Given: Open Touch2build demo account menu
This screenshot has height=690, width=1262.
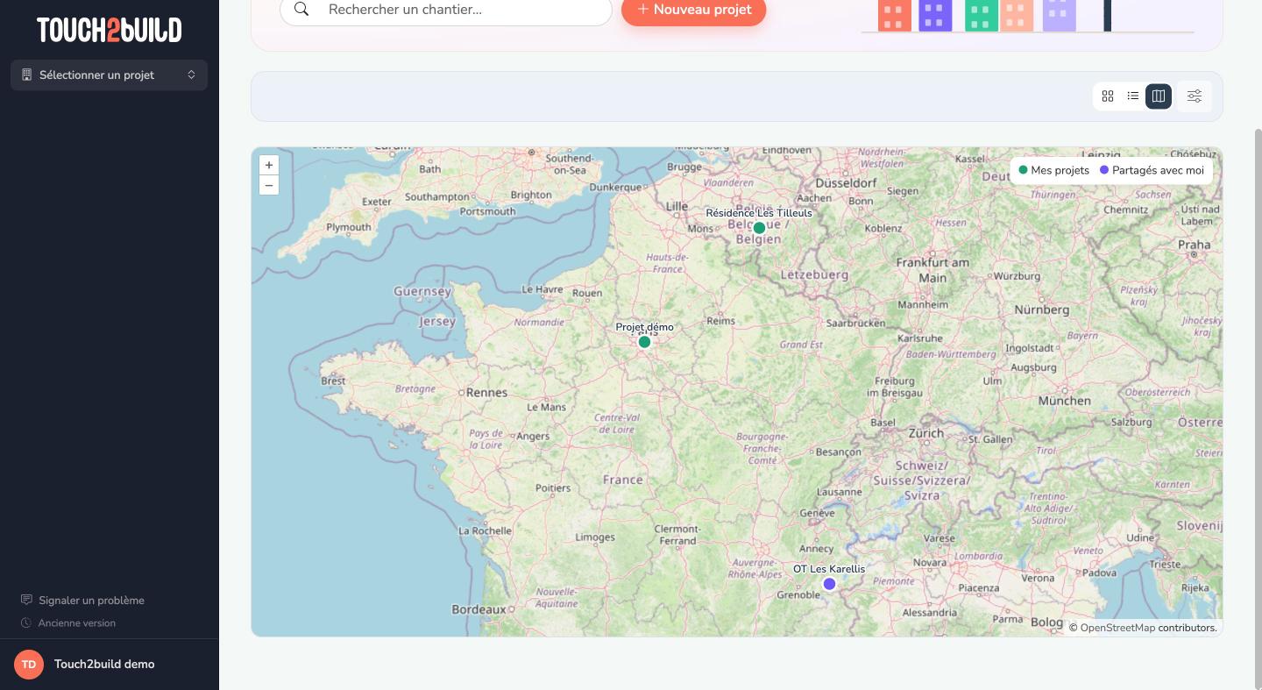Looking at the screenshot, I should [x=109, y=665].
